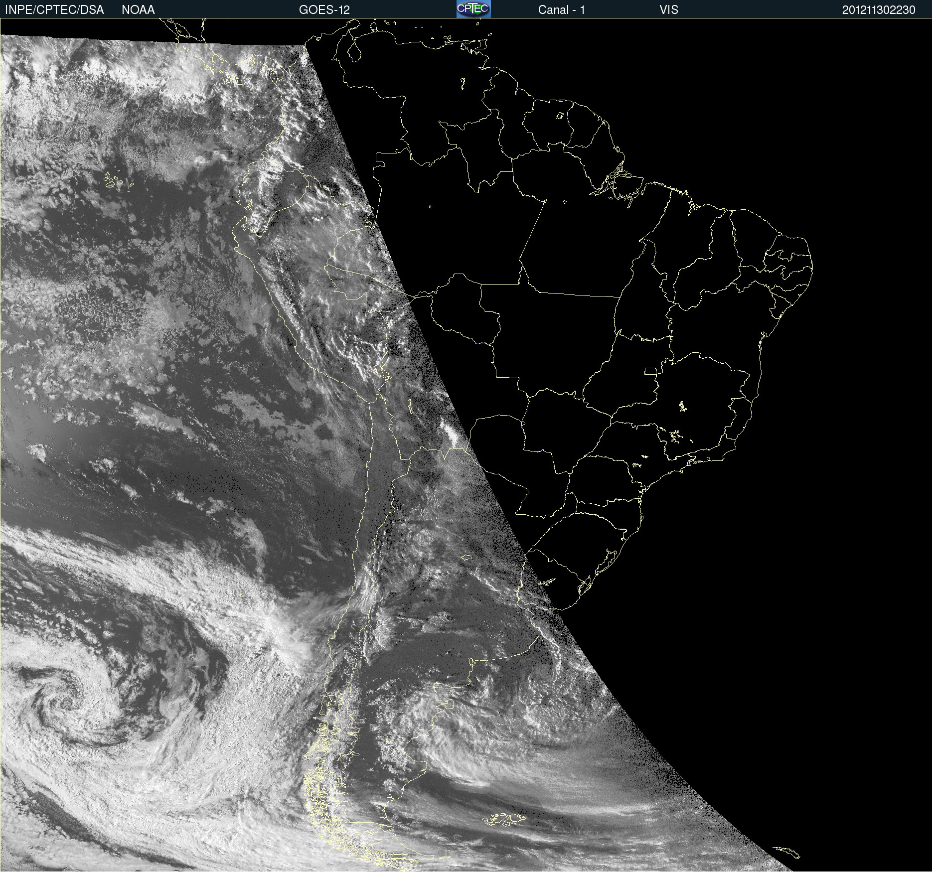Image resolution: width=932 pixels, height=872 pixels.
Task: Click the VIS channel label
Action: 669,10
